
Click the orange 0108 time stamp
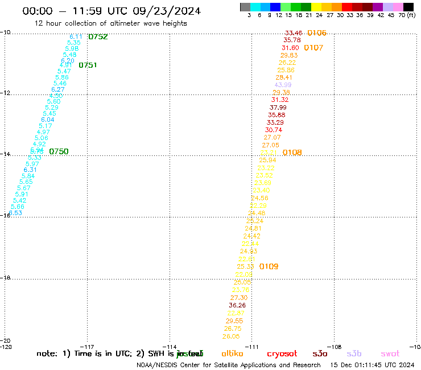[292, 153]
